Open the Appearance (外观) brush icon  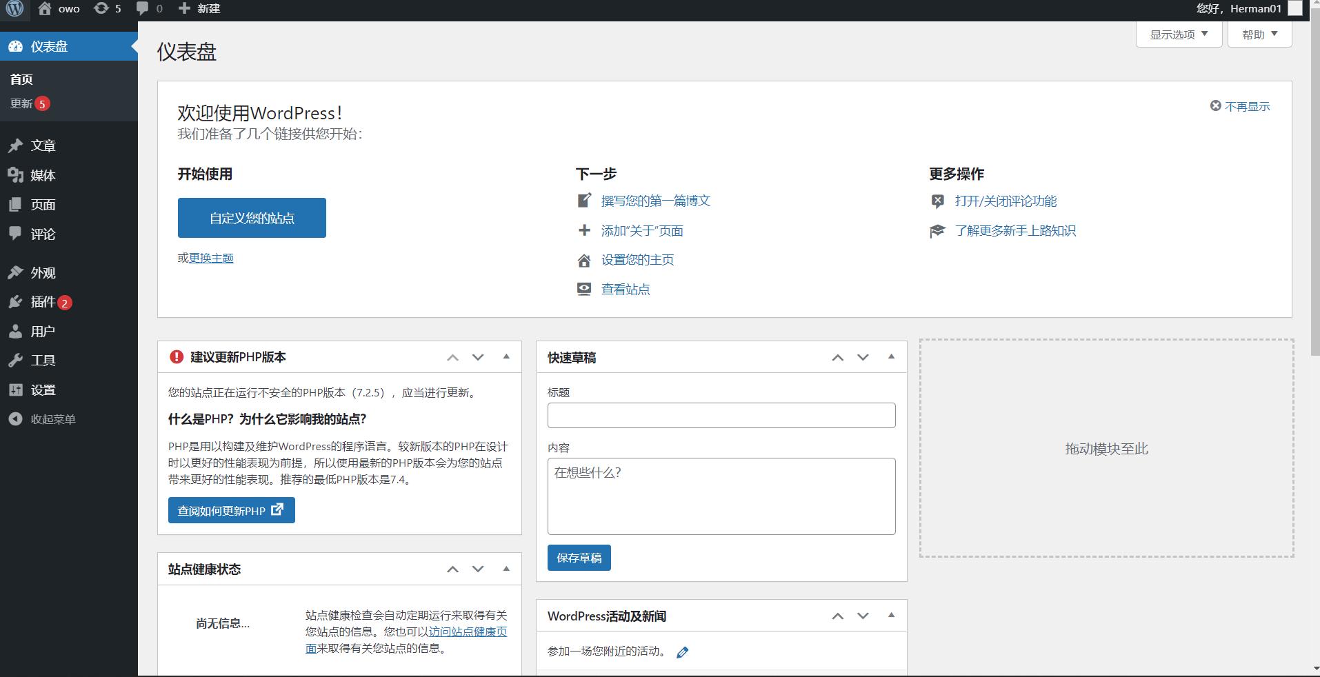(17, 272)
